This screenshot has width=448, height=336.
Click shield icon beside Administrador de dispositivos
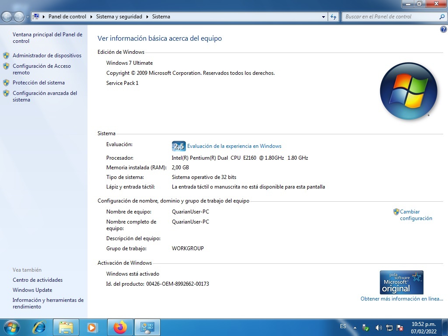[x=6, y=56]
